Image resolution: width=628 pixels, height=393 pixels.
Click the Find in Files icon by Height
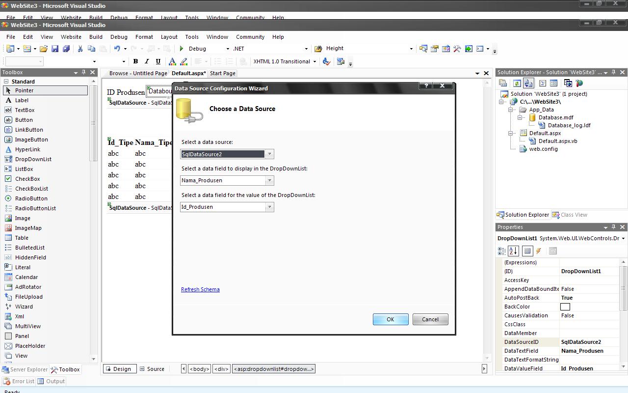pyautogui.click(x=318, y=49)
